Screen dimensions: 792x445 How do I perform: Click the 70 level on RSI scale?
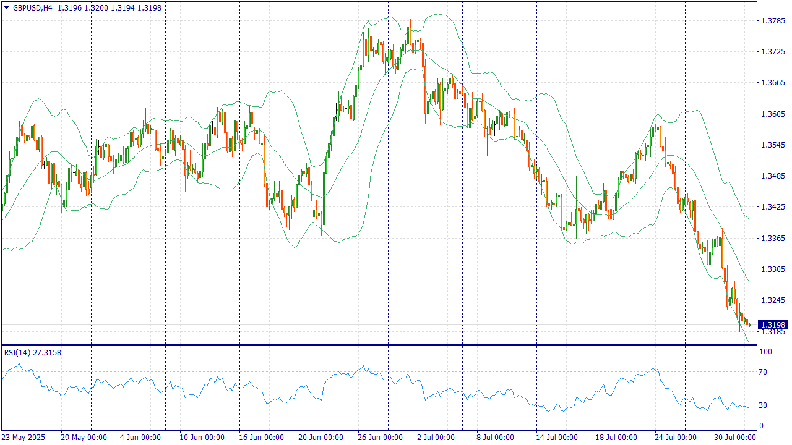(764, 372)
